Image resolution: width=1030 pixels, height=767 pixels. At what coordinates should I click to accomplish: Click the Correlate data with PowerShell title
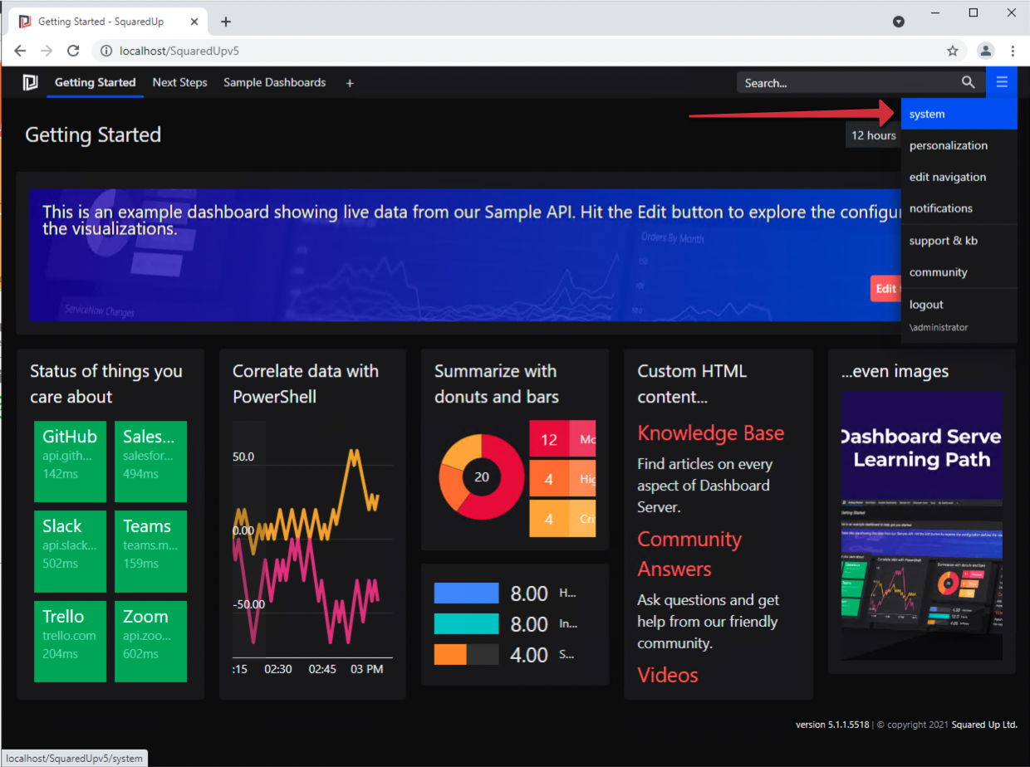[306, 383]
